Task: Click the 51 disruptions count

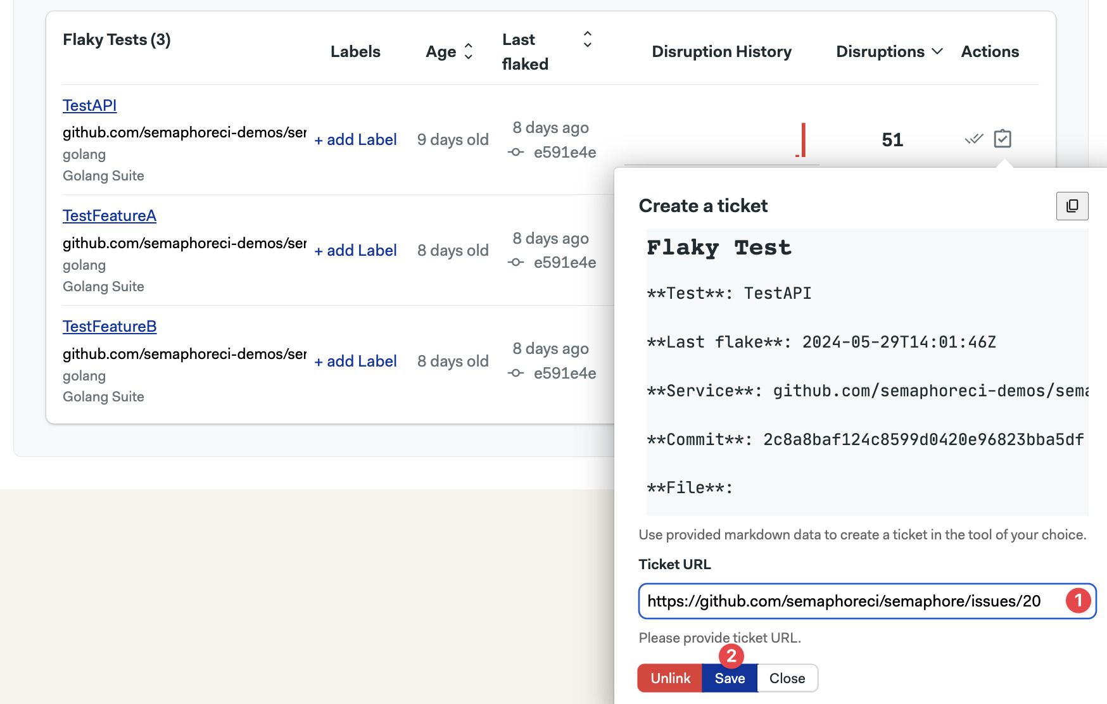Action: pyautogui.click(x=892, y=139)
